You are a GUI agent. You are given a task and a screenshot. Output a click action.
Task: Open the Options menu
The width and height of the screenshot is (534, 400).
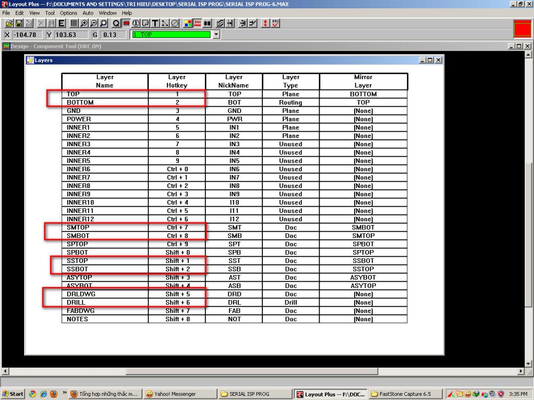[x=68, y=13]
